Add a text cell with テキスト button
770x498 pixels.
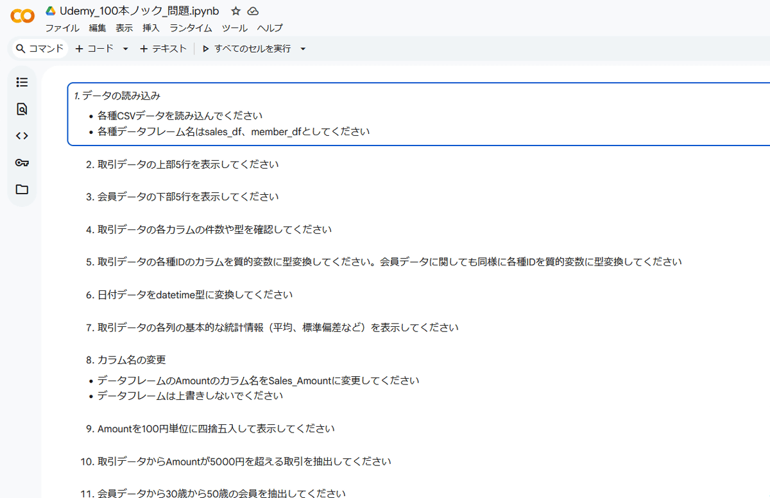(x=163, y=49)
